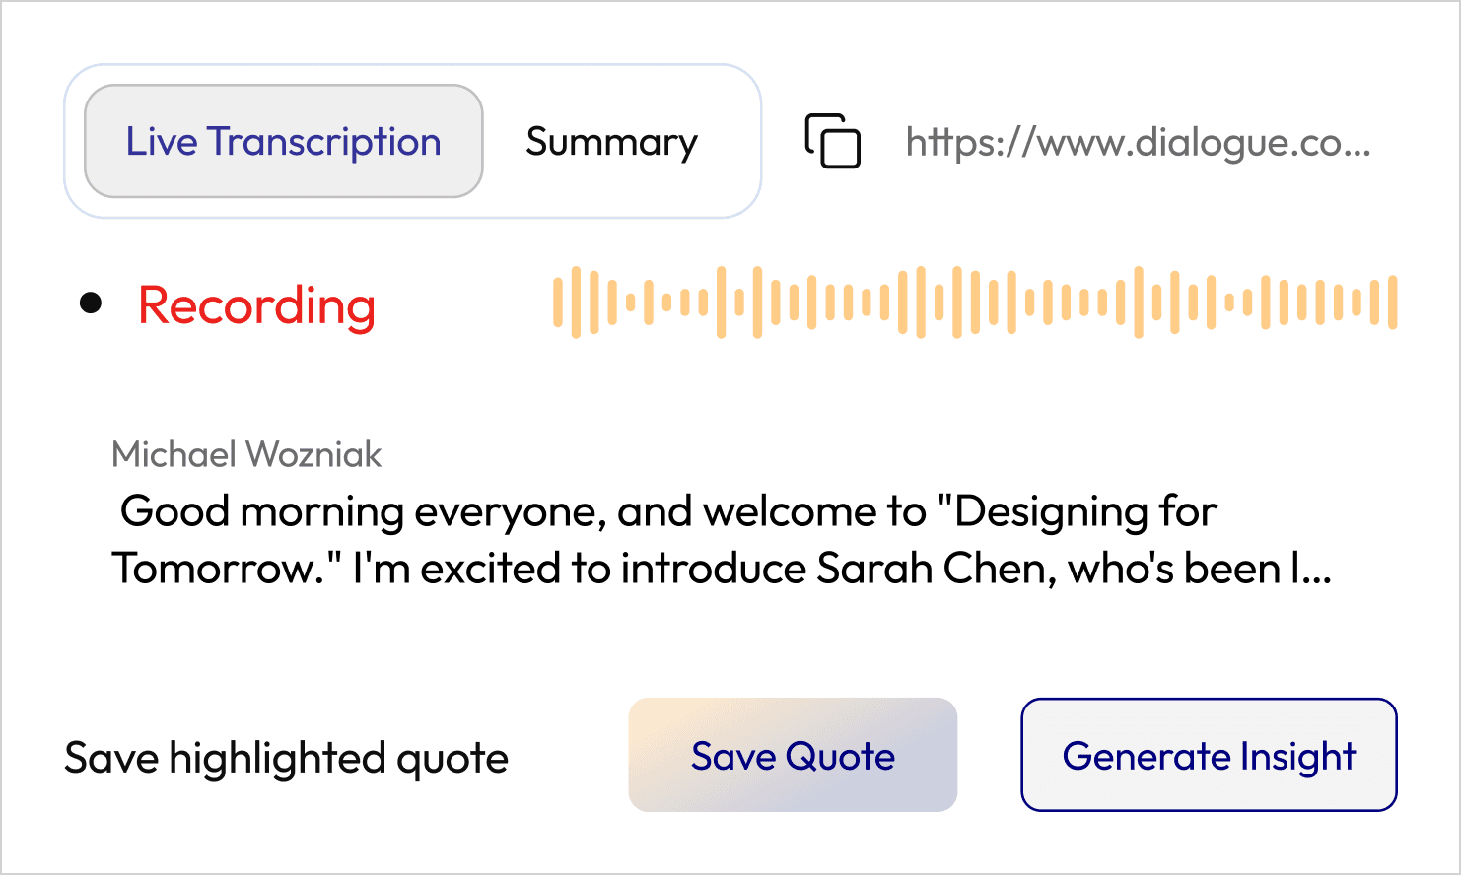Image resolution: width=1461 pixels, height=875 pixels.
Task: Click the black recording dot indicator
Action: coord(91,303)
